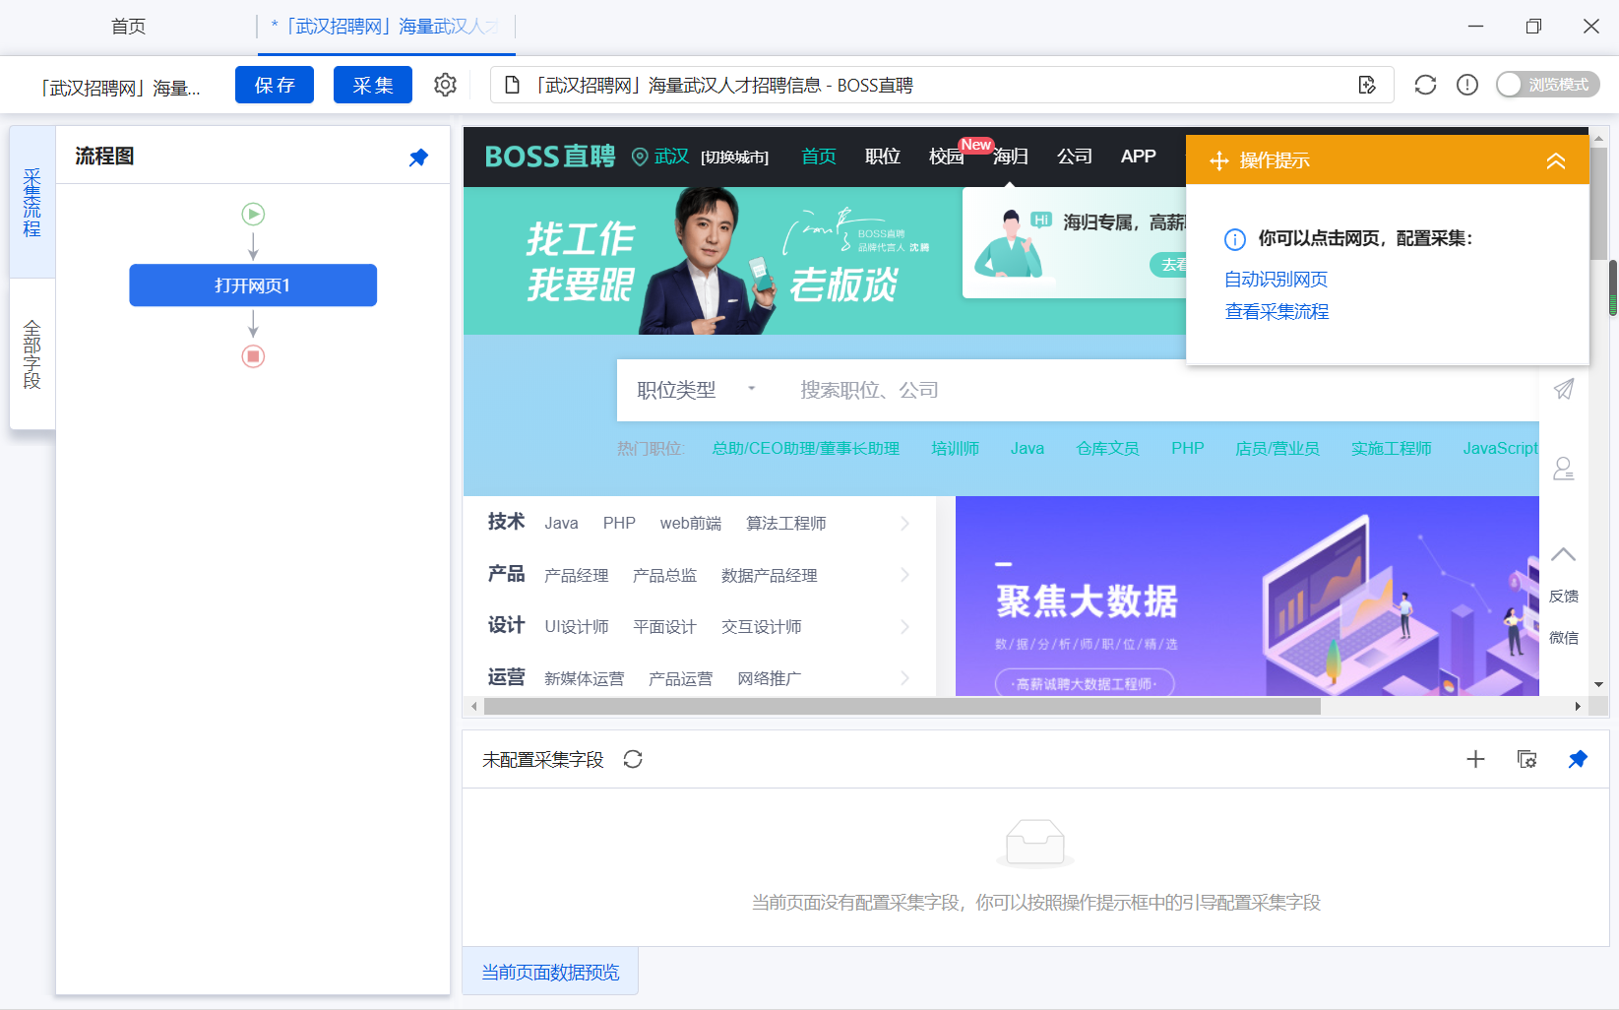This screenshot has width=1619, height=1010.
Task: Click 职位 in BOSS navigation menu
Action: point(883,157)
